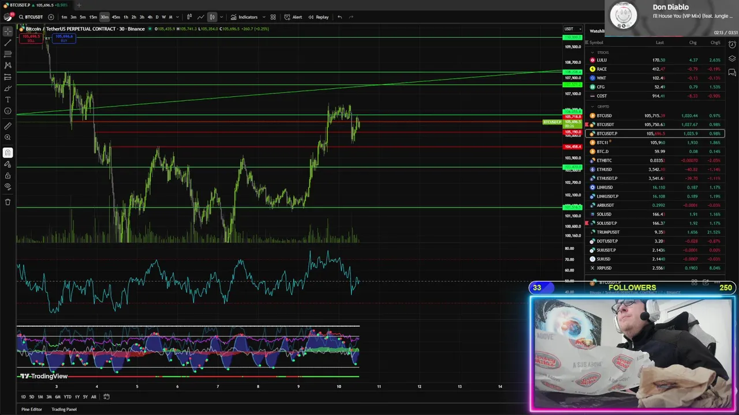The image size is (739, 415).
Task: Toggle magnet mode for drawings
Action: (8, 153)
